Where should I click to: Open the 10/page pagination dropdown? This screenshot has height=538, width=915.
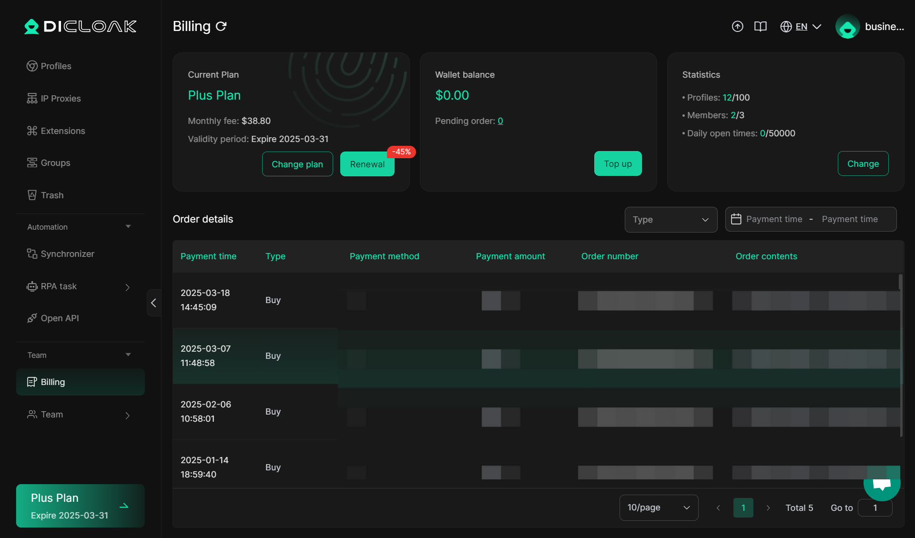pos(659,508)
